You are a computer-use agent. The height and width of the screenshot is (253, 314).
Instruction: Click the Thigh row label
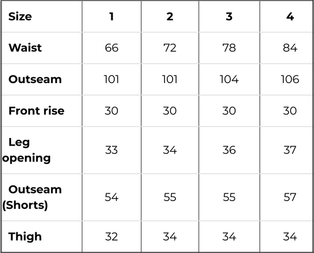point(42,236)
